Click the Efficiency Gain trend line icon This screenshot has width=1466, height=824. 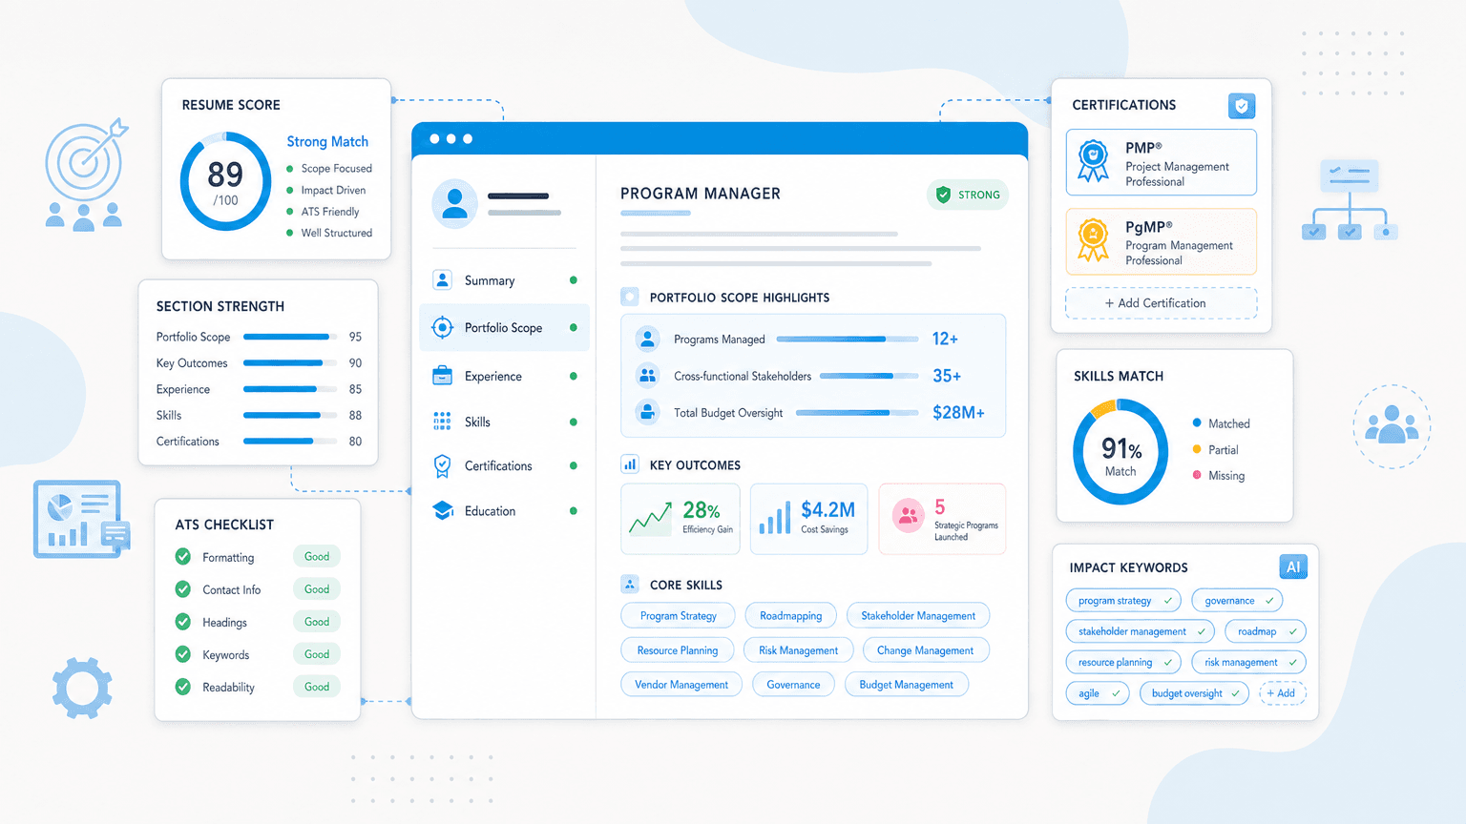click(650, 520)
